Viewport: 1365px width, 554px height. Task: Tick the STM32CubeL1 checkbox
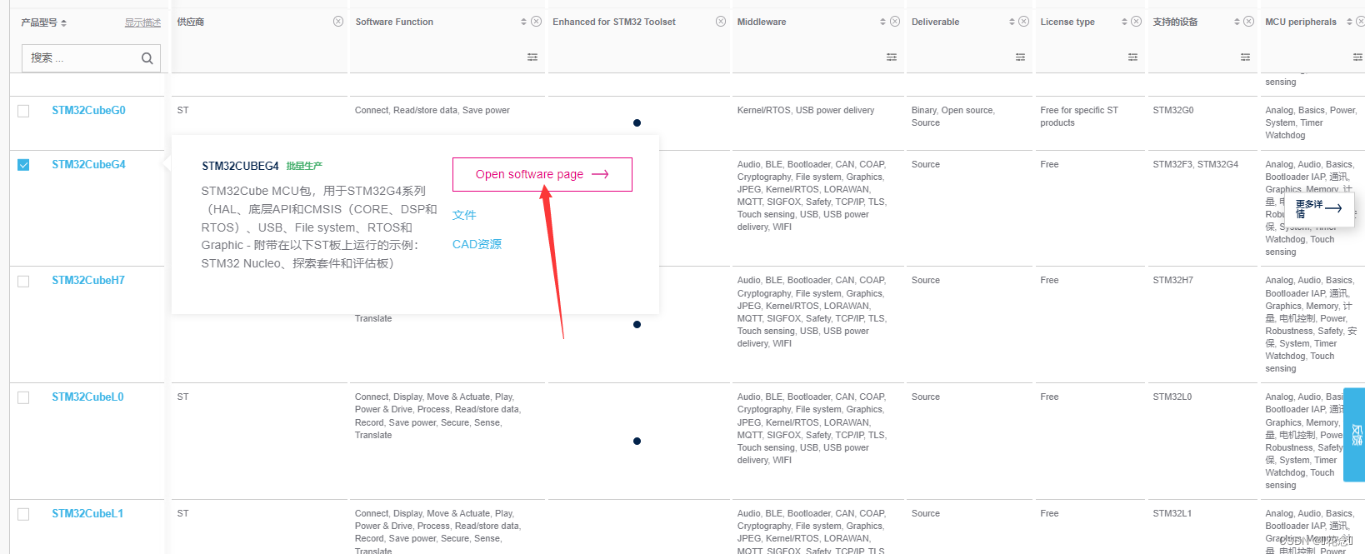pos(23,515)
